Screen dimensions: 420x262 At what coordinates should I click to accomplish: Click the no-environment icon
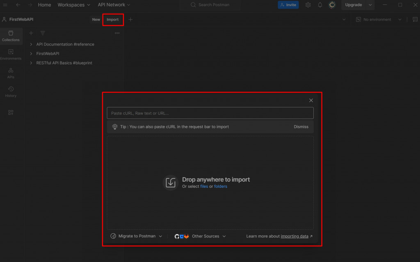[358, 20]
